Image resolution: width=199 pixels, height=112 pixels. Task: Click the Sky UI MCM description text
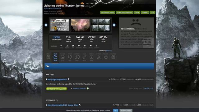pyautogui.click(x=71, y=84)
